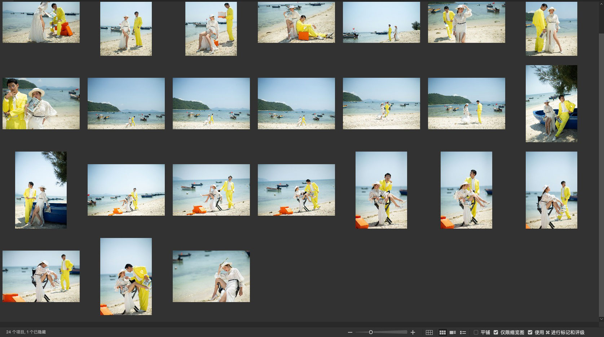Click the plus icon to enlarge thumbnails
Image resolution: width=604 pixels, height=337 pixels.
413,332
